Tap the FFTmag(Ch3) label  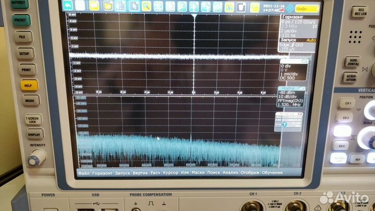click(x=290, y=101)
